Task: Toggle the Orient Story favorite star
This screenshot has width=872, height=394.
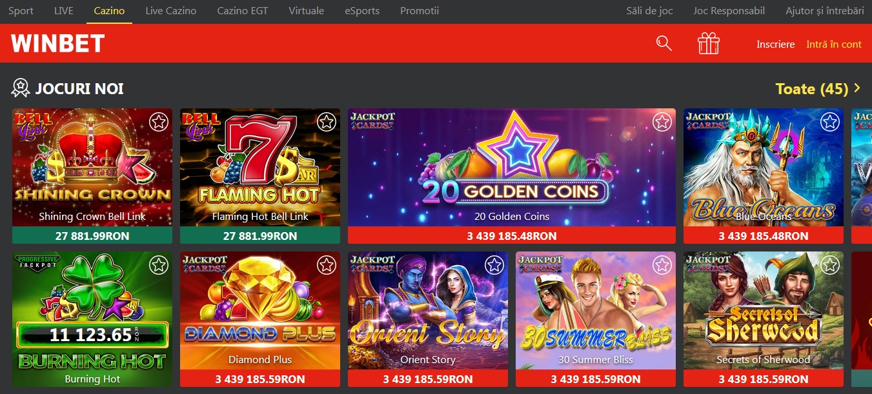Action: [x=494, y=264]
